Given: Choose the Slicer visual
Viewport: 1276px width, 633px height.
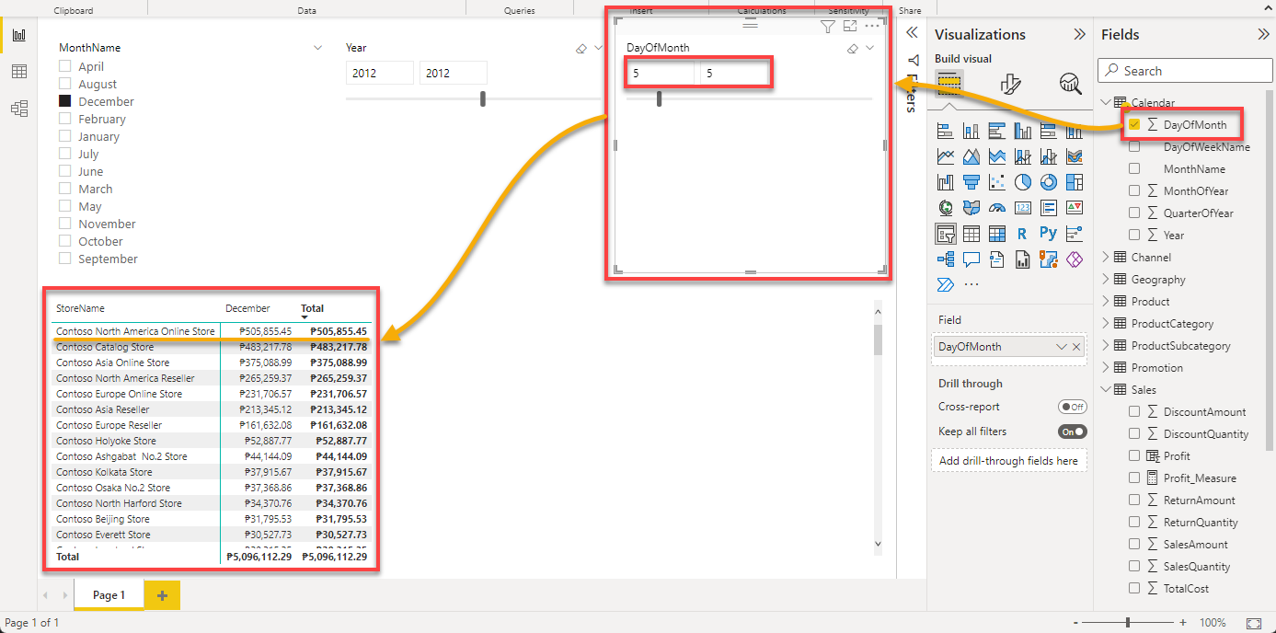Looking at the screenshot, I should 945,234.
